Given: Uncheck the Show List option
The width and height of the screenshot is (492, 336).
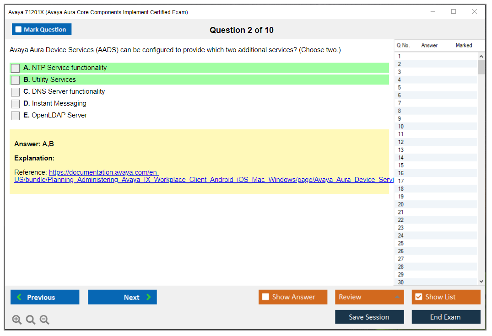Looking at the screenshot, I should tap(419, 297).
